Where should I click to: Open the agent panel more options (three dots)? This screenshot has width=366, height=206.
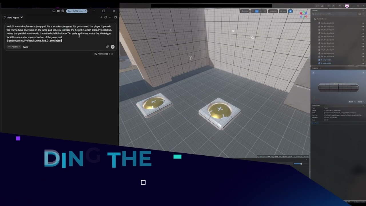tap(110, 17)
